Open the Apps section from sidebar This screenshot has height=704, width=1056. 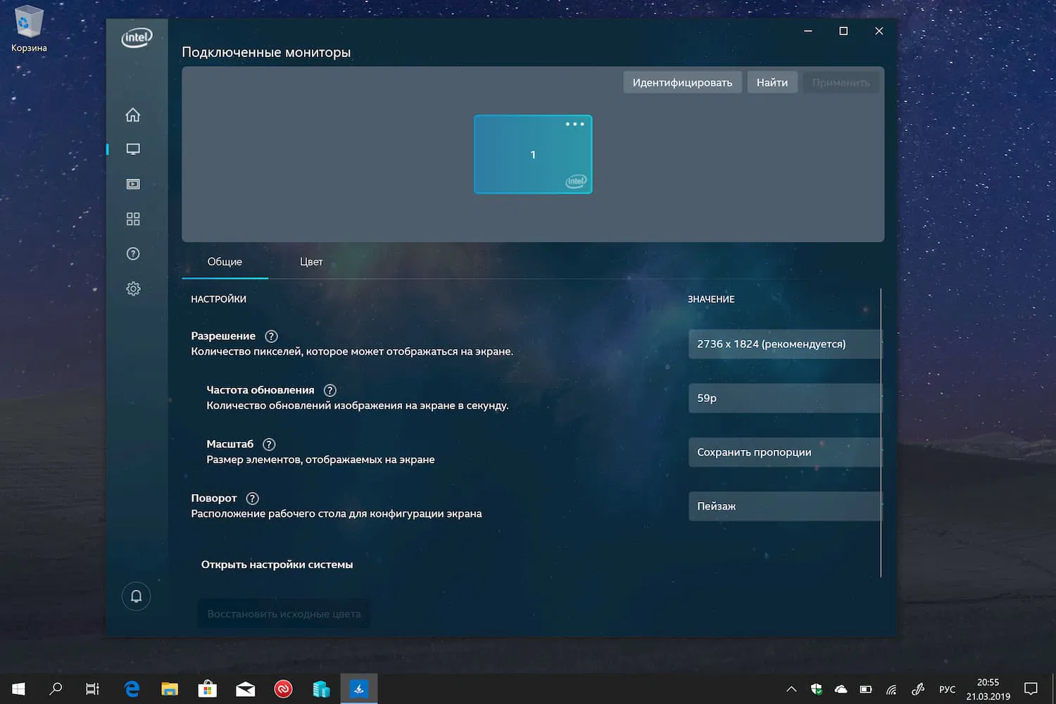click(133, 219)
